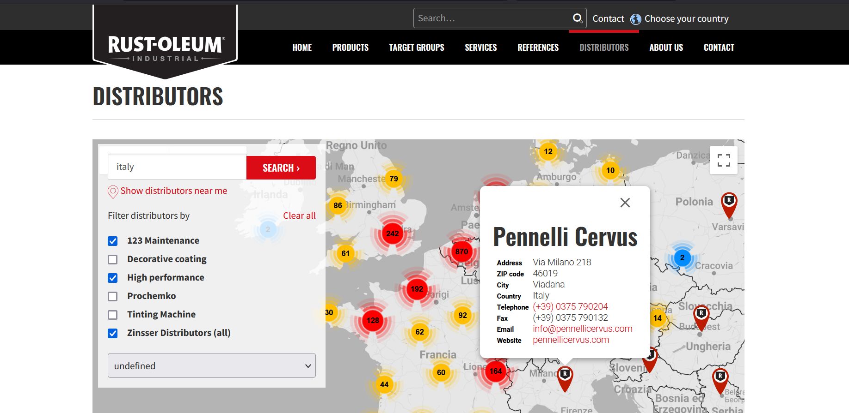Close the Pennelli Cervus info popup
This screenshot has height=413, width=849.
point(625,203)
